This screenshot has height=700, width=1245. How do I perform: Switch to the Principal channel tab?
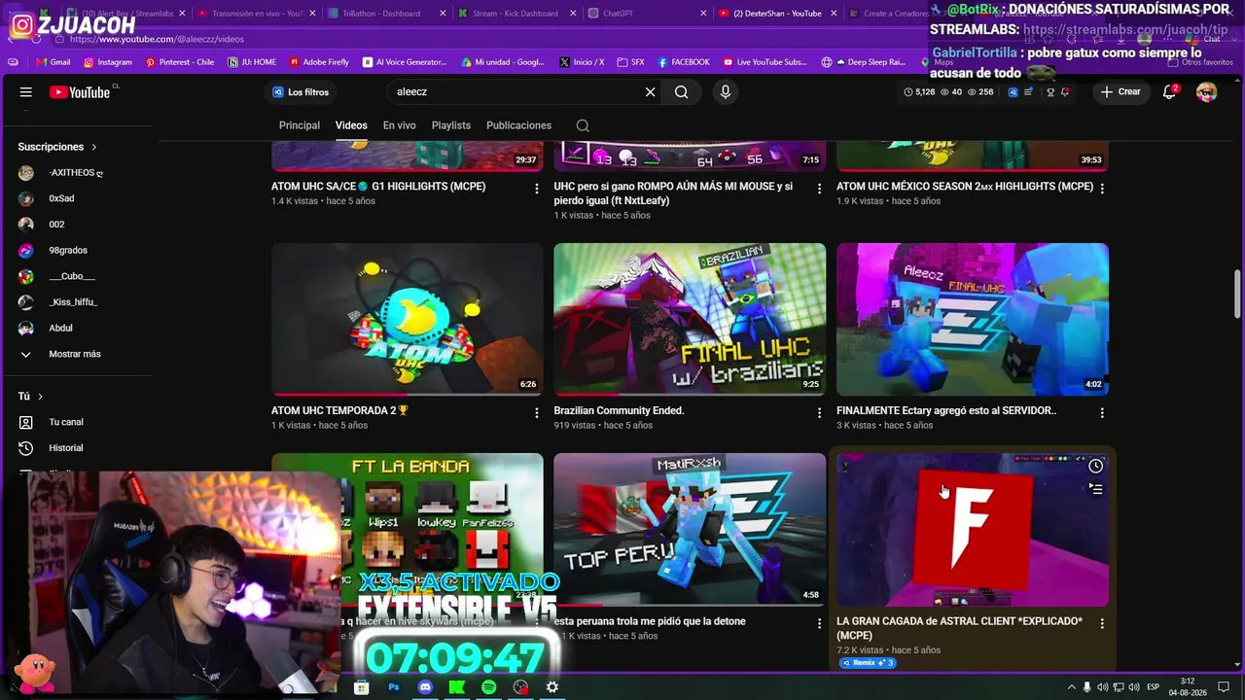[300, 125]
